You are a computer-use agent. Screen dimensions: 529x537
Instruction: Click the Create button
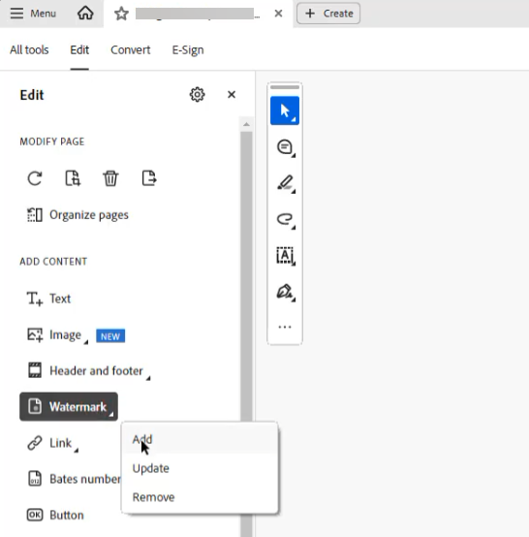[328, 14]
